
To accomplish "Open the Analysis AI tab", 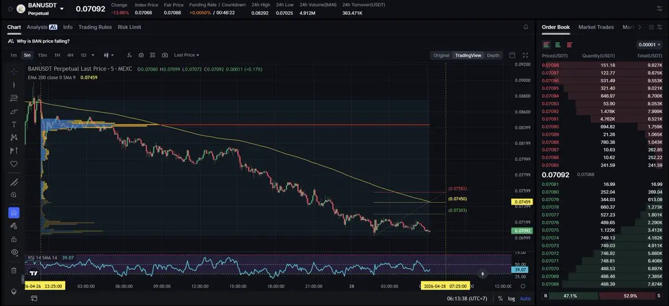I will 42,27.
